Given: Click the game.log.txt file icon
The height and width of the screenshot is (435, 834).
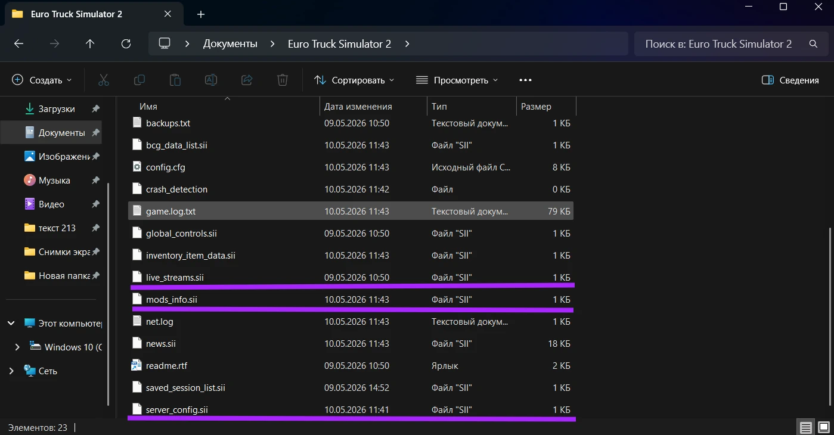Looking at the screenshot, I should tap(137, 211).
